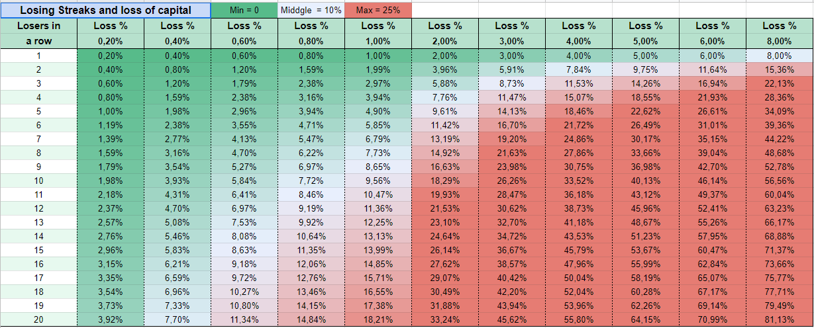Click the 'Losers in' header cell
Image resolution: width=814 pixels, height=328 pixels.
[x=38, y=26]
